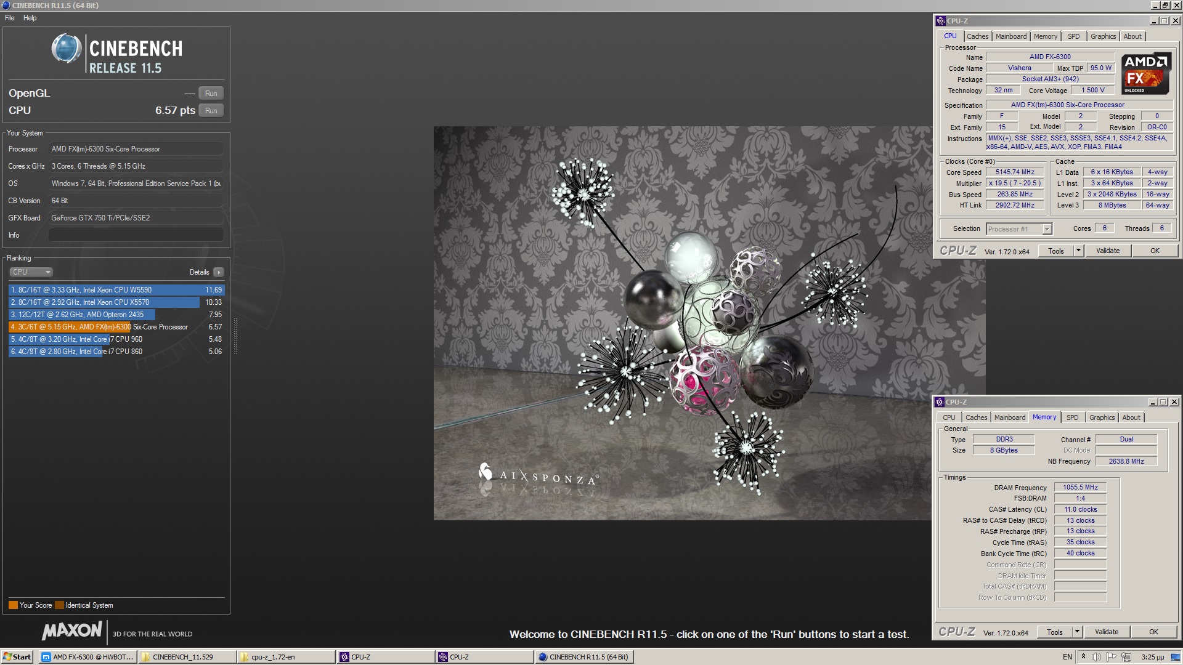This screenshot has height=665, width=1183.
Task: Switch to Graphics tab in bottom CPU-Z window
Action: [x=1102, y=417]
